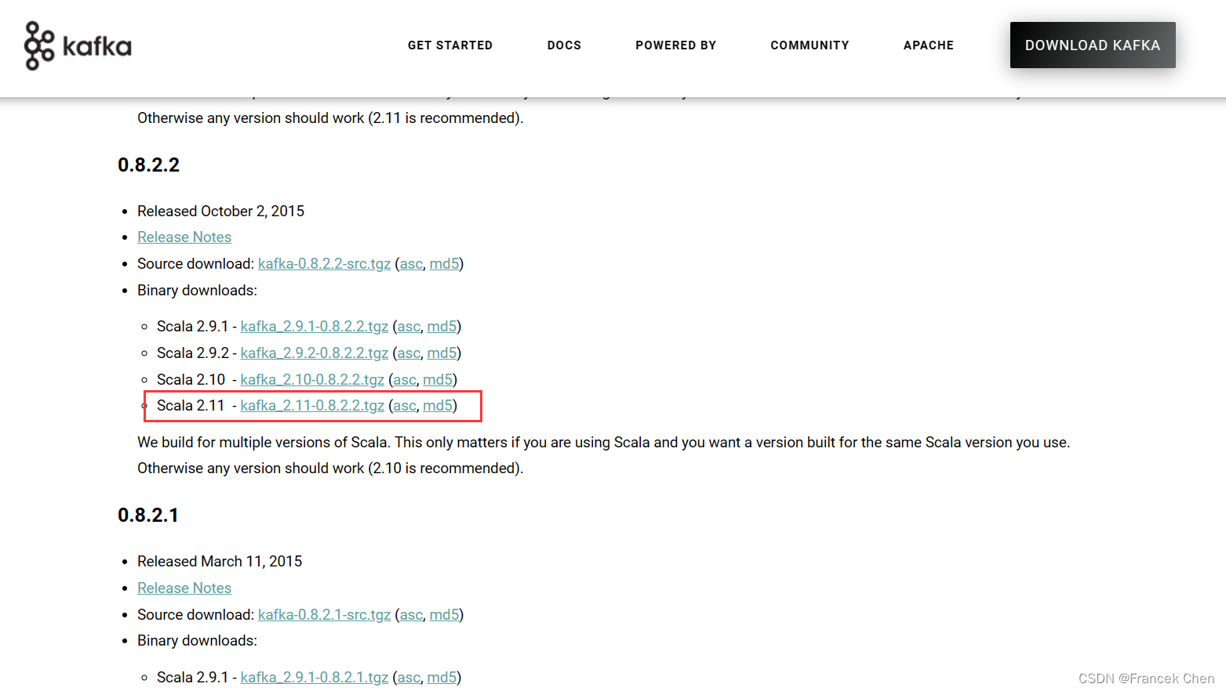Open asc for kafka_2.9.2-0.8.2.2.tgz
Image resolution: width=1226 pixels, height=691 pixels.
point(409,353)
